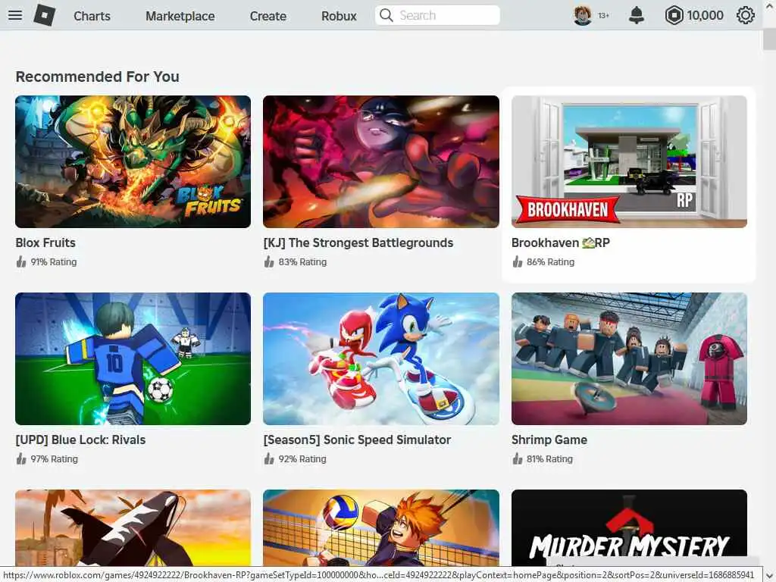Image resolution: width=776 pixels, height=582 pixels.
Task: Open the settings gear icon
Action: pyautogui.click(x=746, y=15)
